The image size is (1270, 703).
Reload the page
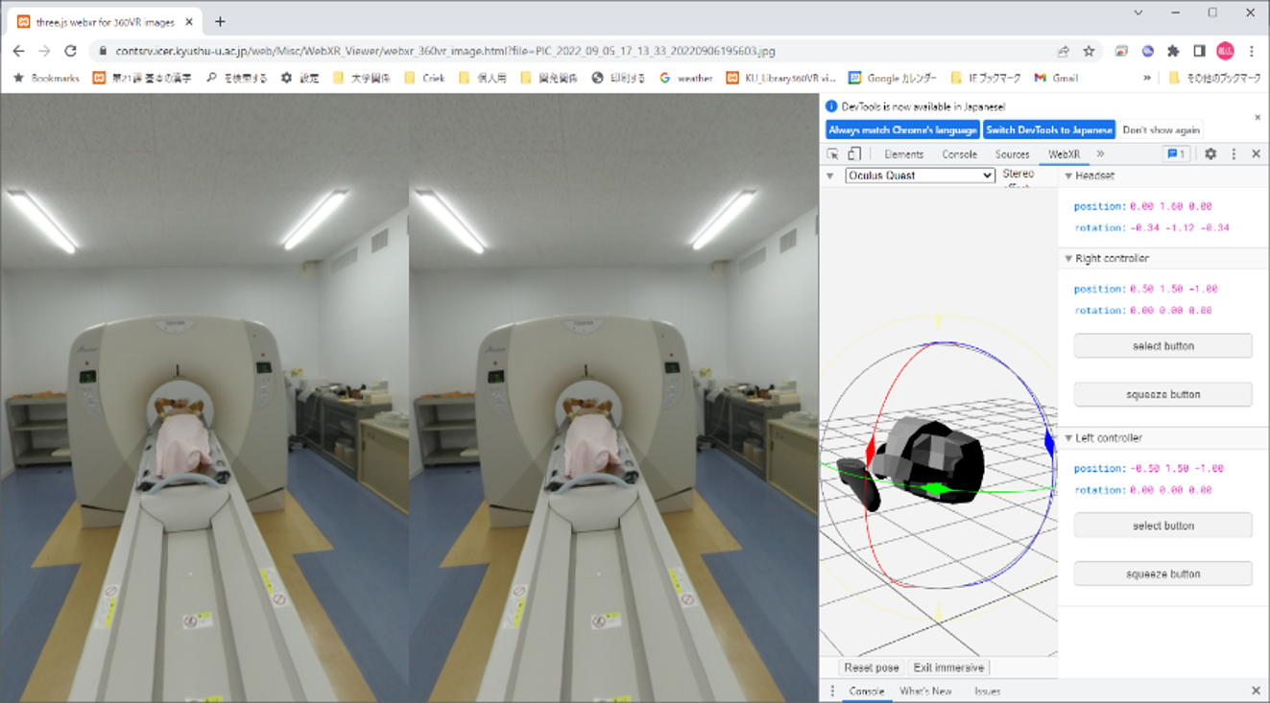[70, 51]
